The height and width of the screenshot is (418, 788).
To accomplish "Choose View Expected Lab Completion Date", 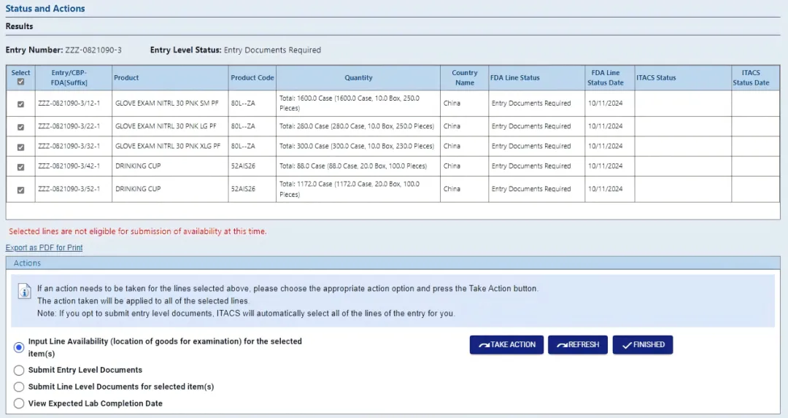I will pos(19,403).
